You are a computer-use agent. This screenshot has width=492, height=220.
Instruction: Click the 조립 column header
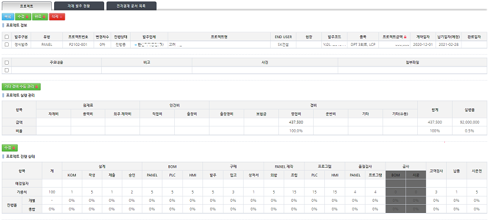[294, 175]
